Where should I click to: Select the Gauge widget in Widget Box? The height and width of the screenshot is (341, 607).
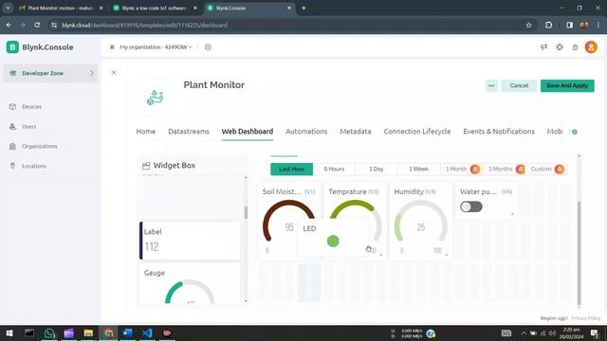pyautogui.click(x=190, y=284)
